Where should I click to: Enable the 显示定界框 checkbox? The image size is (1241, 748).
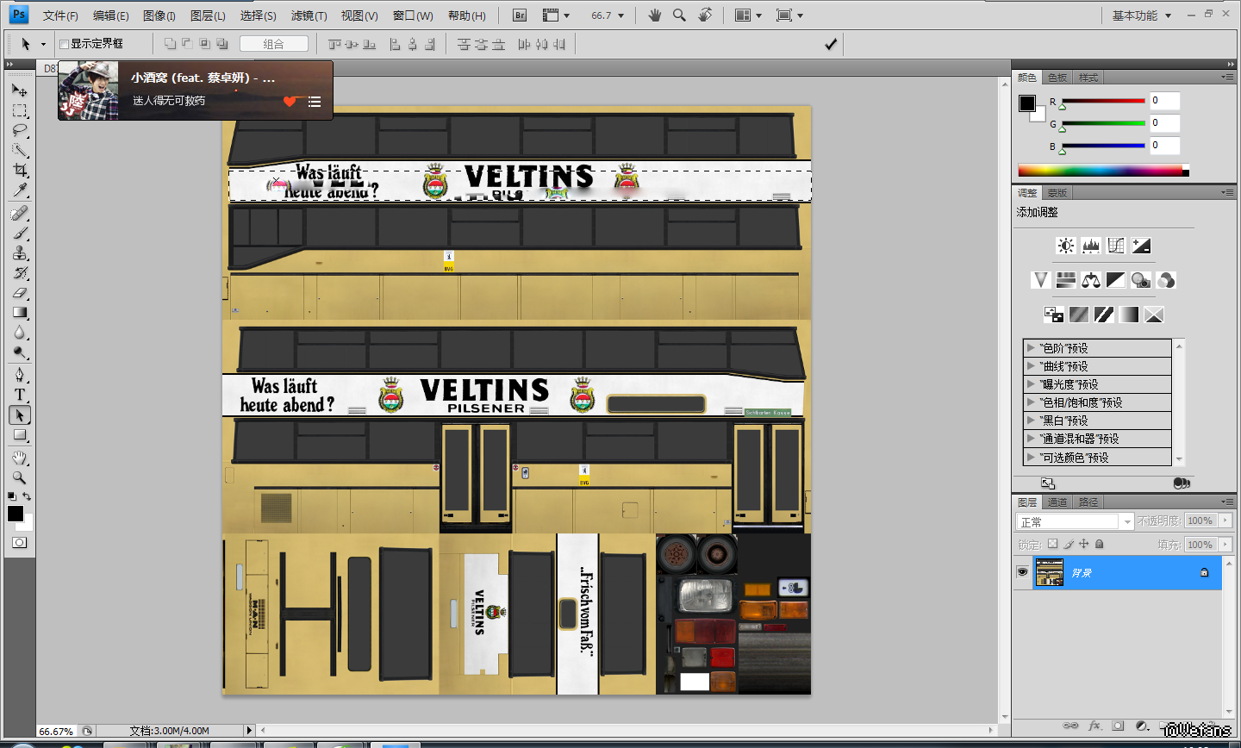click(x=64, y=44)
